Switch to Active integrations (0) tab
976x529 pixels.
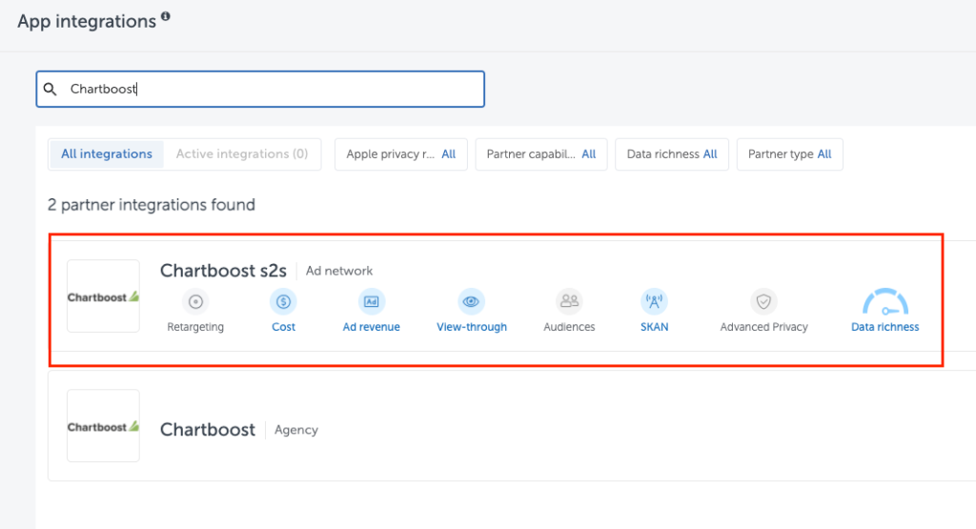pos(242,153)
